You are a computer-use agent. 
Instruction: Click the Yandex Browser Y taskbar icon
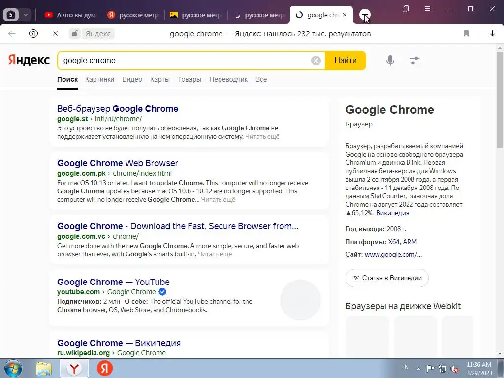(x=74, y=368)
